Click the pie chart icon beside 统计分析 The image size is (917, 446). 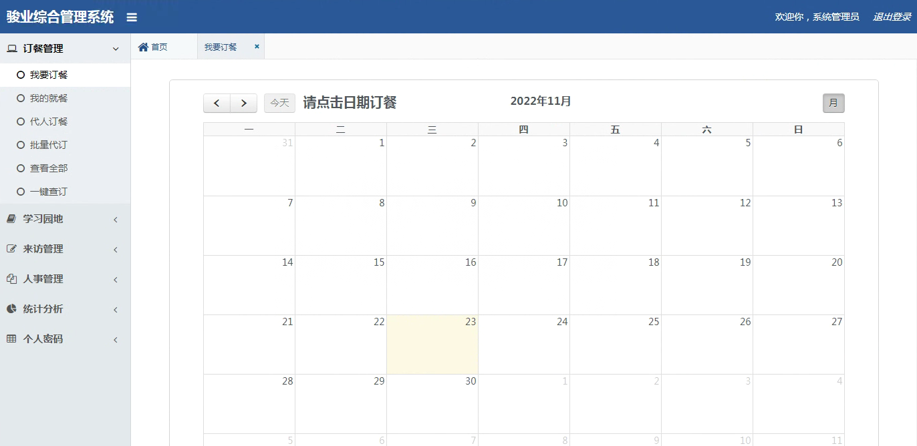11,308
